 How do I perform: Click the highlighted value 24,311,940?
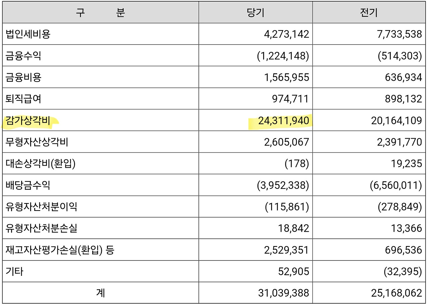[284, 121]
